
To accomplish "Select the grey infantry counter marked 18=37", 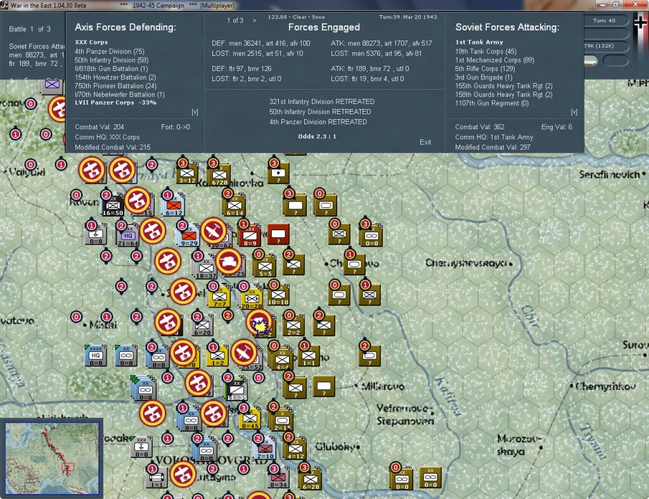I will coord(206,268).
